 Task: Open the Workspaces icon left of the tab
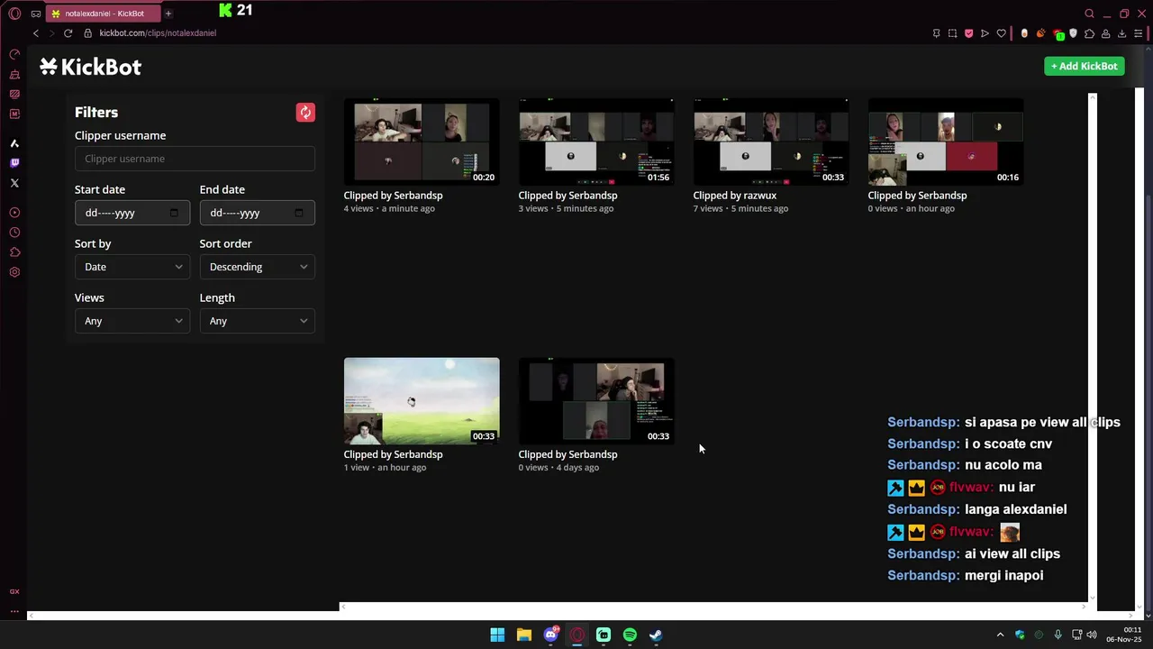pyautogui.click(x=36, y=14)
